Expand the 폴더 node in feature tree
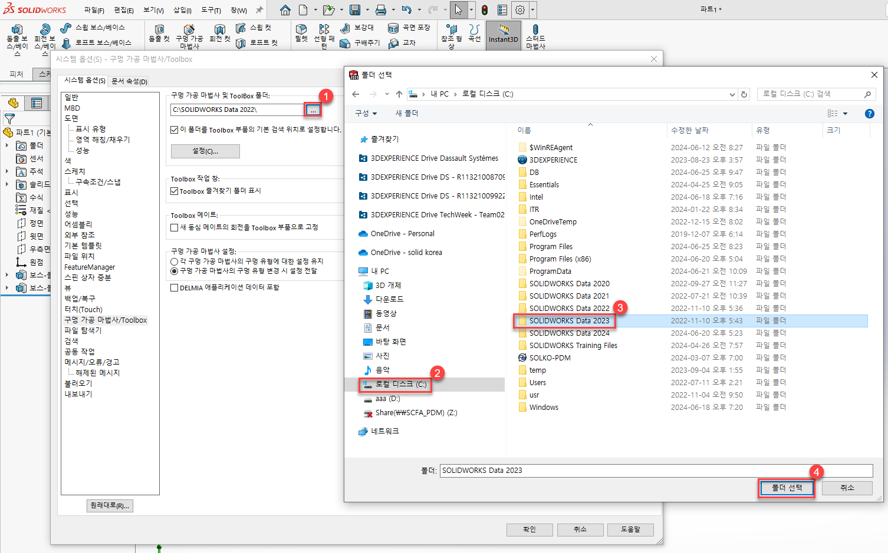This screenshot has width=888, height=553. pyautogui.click(x=7, y=145)
